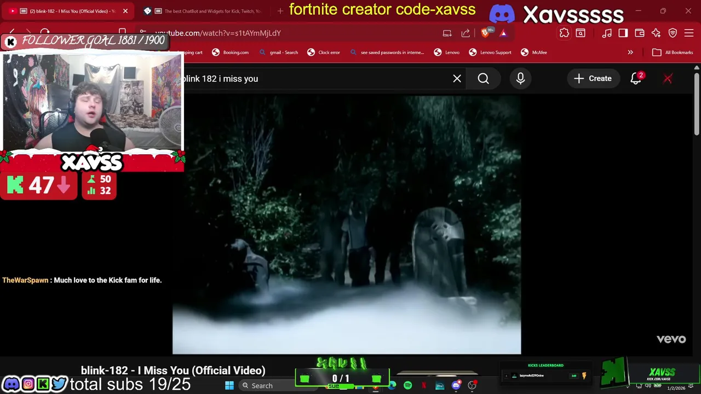The width and height of the screenshot is (701, 394).
Task: Open the browser hamburger main menu
Action: point(689,33)
